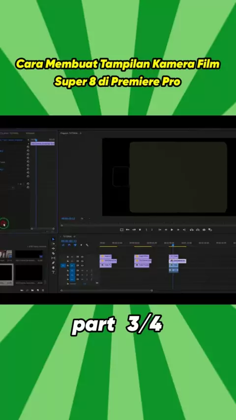Enable timeline snapping magnet icon
The width and height of the screenshot is (236, 420).
[x=69, y=245]
